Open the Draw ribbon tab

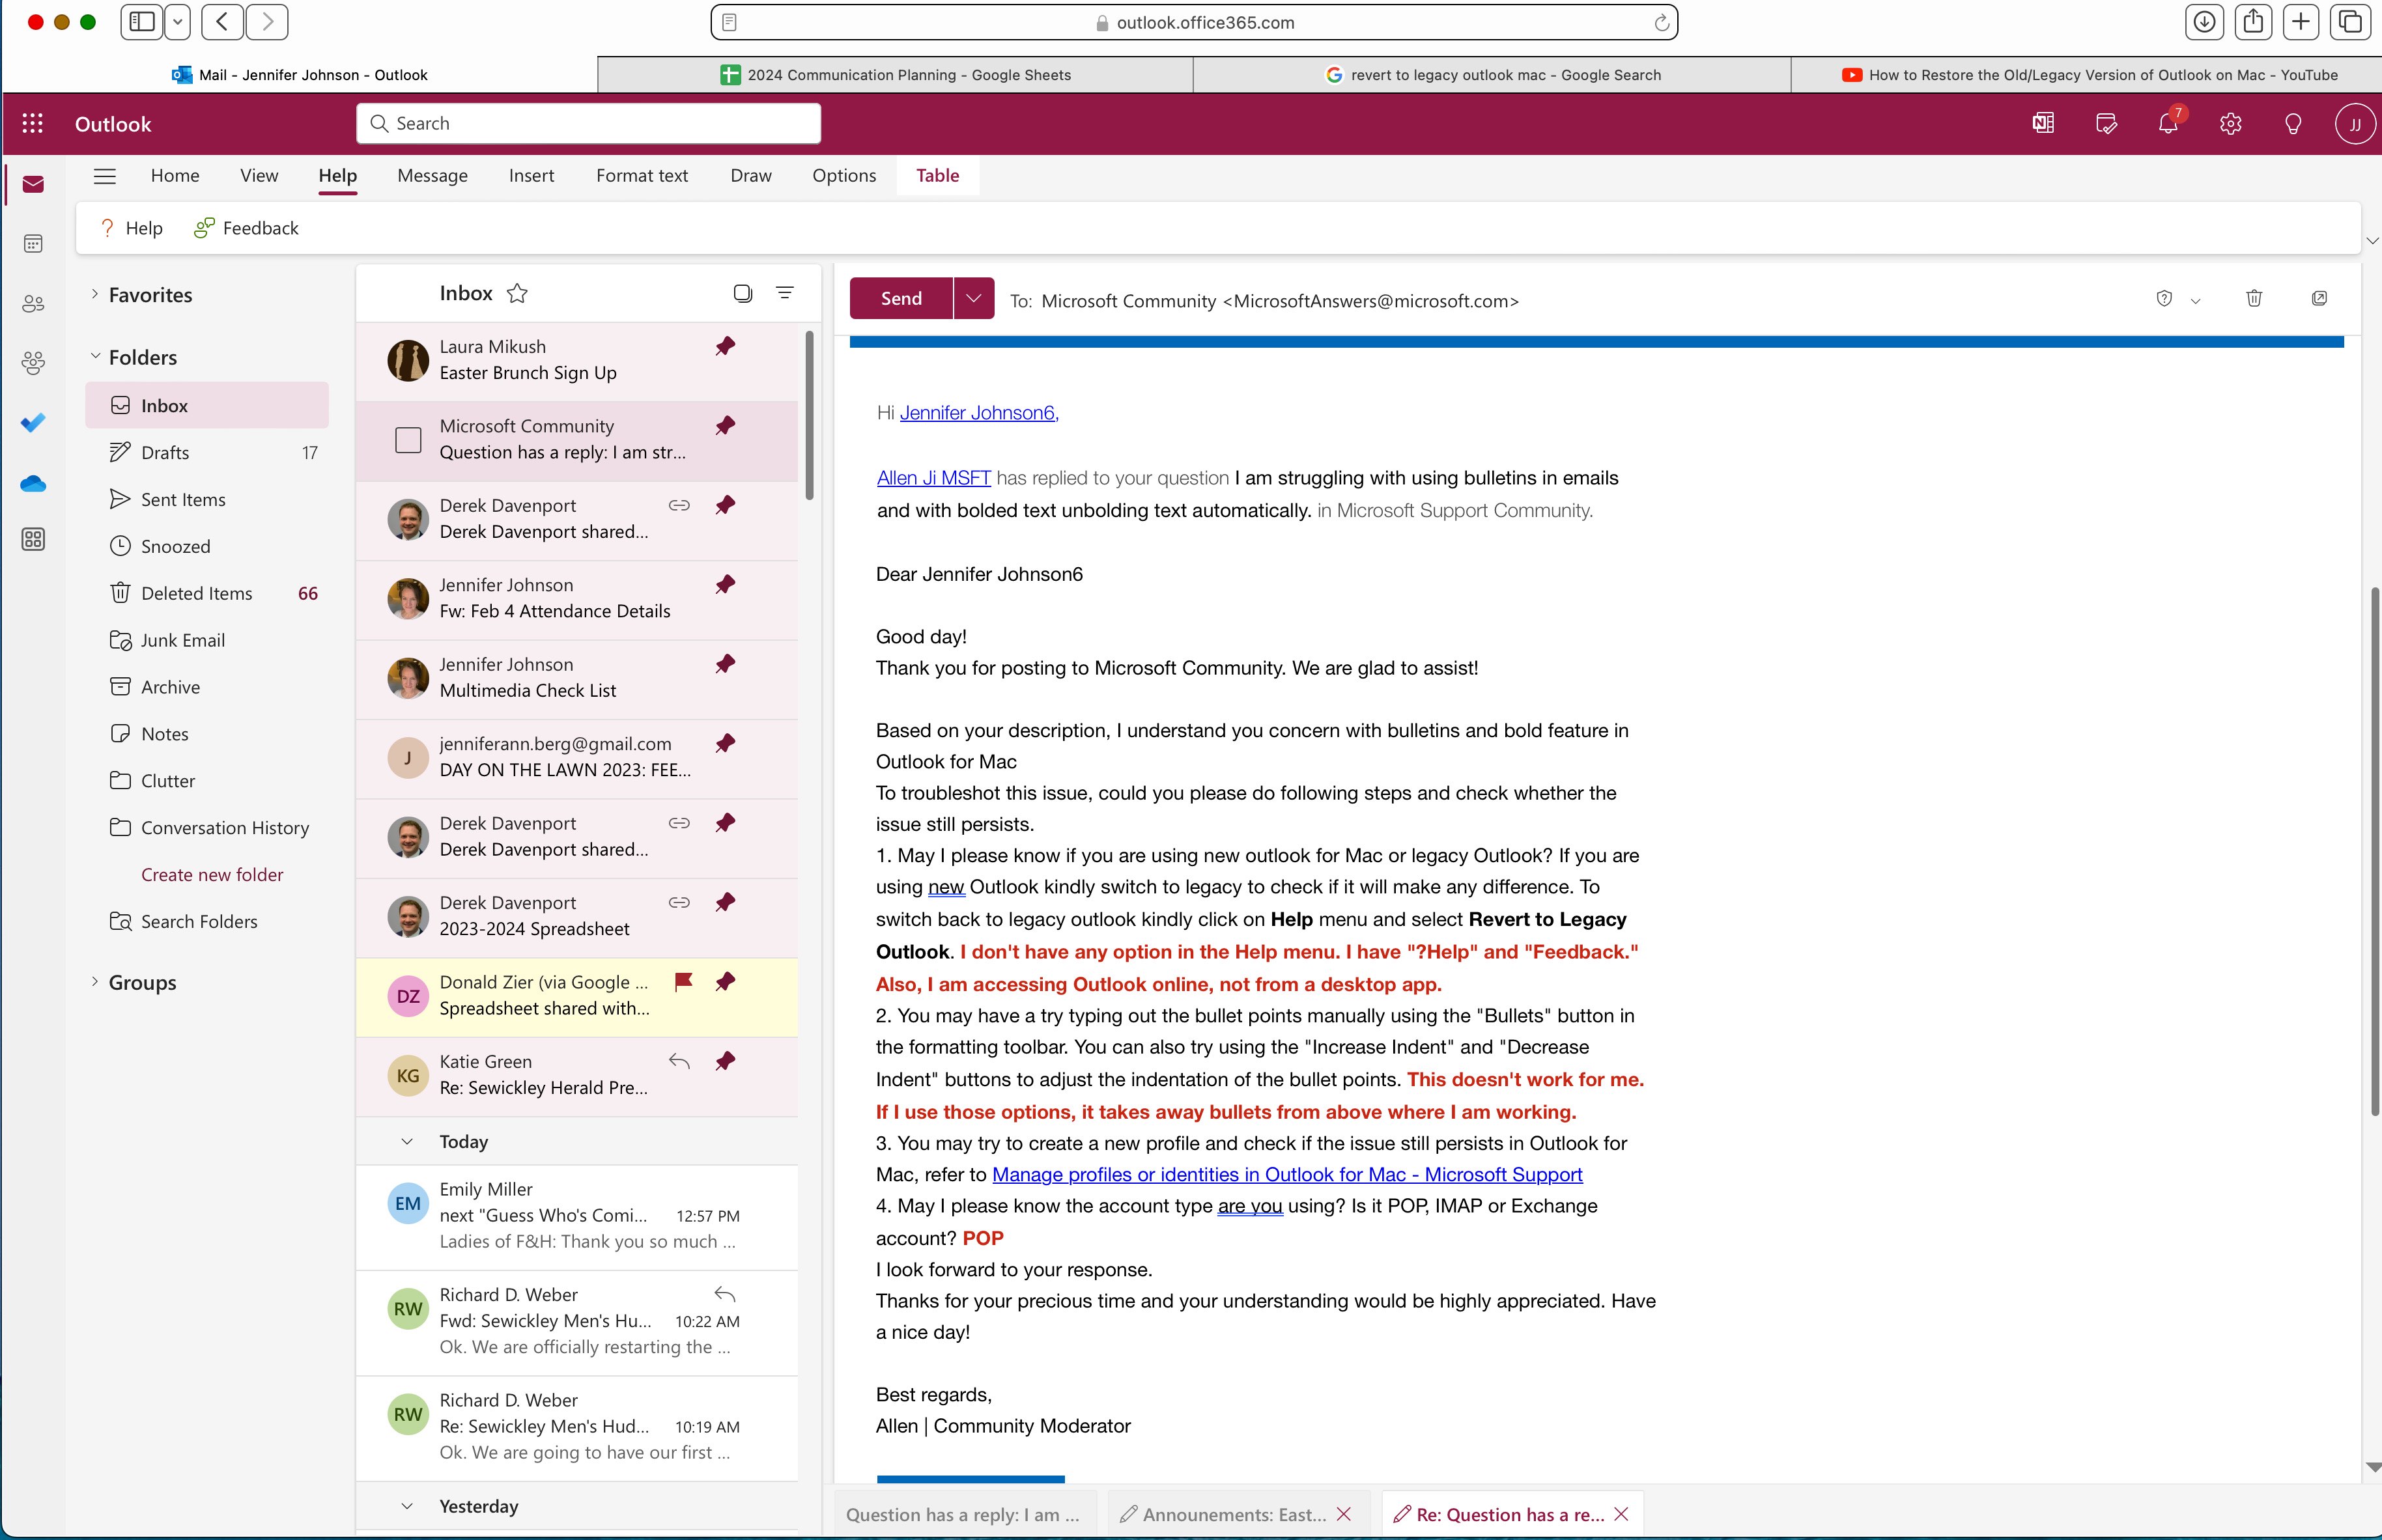(750, 175)
